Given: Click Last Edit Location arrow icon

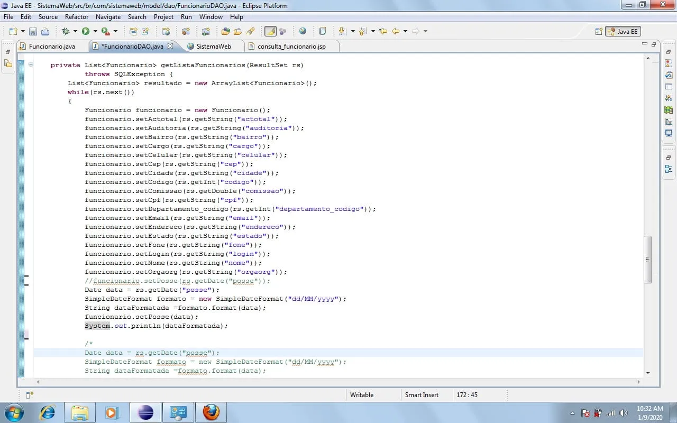Looking at the screenshot, I should coord(383,32).
